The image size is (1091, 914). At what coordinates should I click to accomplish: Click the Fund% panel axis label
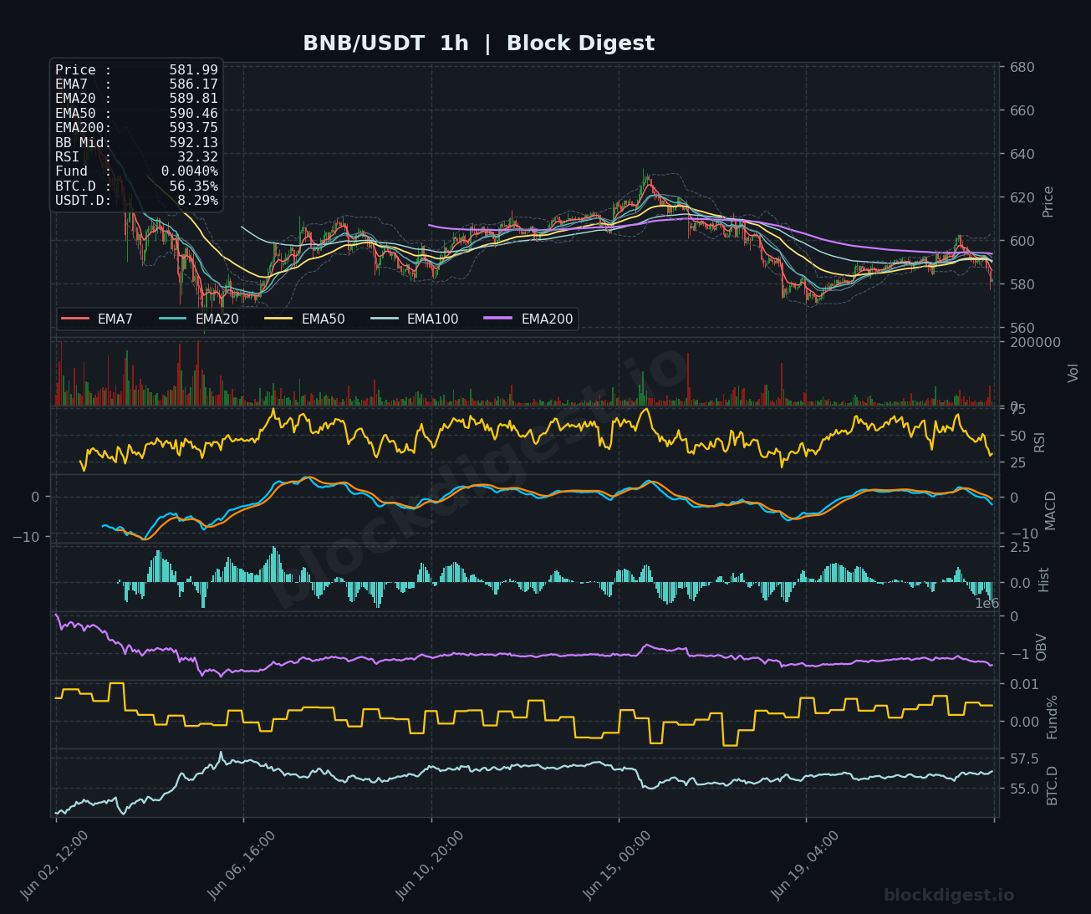point(1052,717)
